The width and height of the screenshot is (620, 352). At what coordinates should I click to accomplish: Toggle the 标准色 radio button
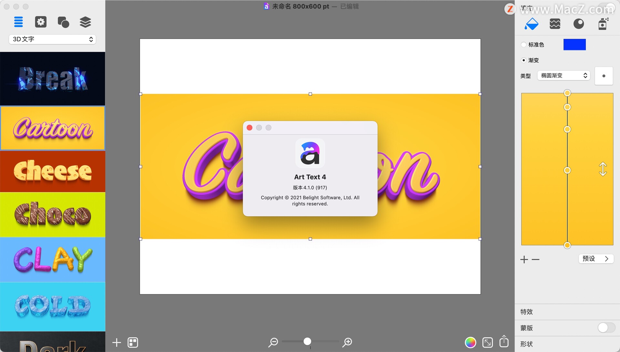tap(523, 44)
